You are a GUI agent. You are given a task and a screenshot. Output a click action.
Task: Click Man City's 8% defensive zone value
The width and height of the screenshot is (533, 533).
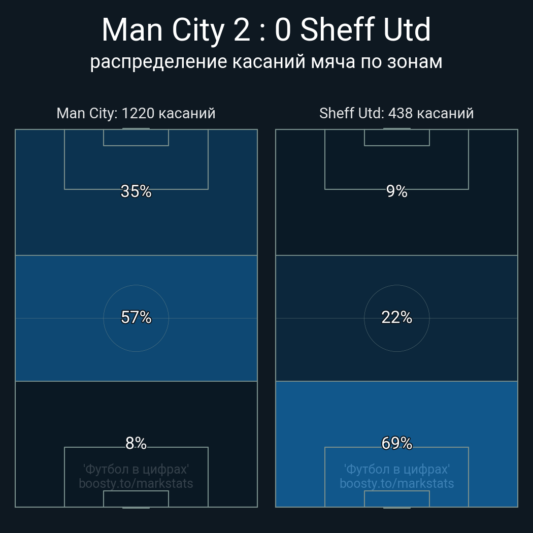tap(136, 443)
